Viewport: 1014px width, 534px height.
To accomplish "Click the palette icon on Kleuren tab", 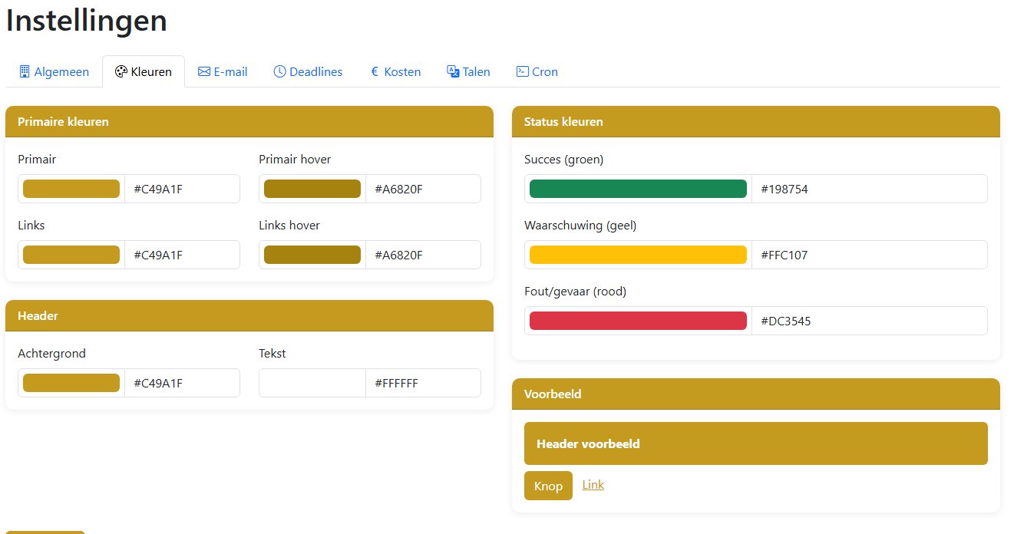I will pos(121,71).
